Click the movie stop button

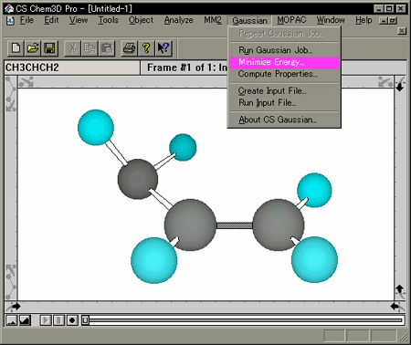tap(58, 320)
